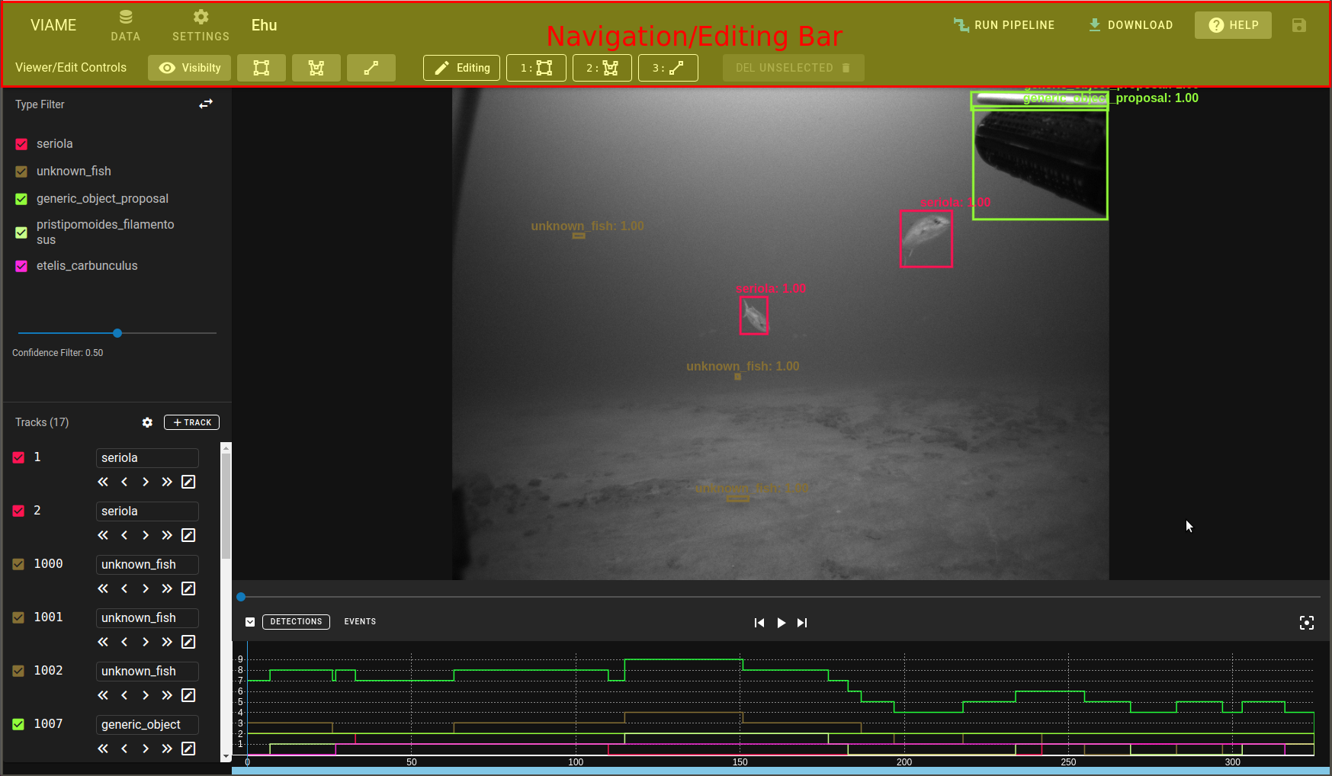Click the DOWNLOAD button

pyautogui.click(x=1131, y=25)
